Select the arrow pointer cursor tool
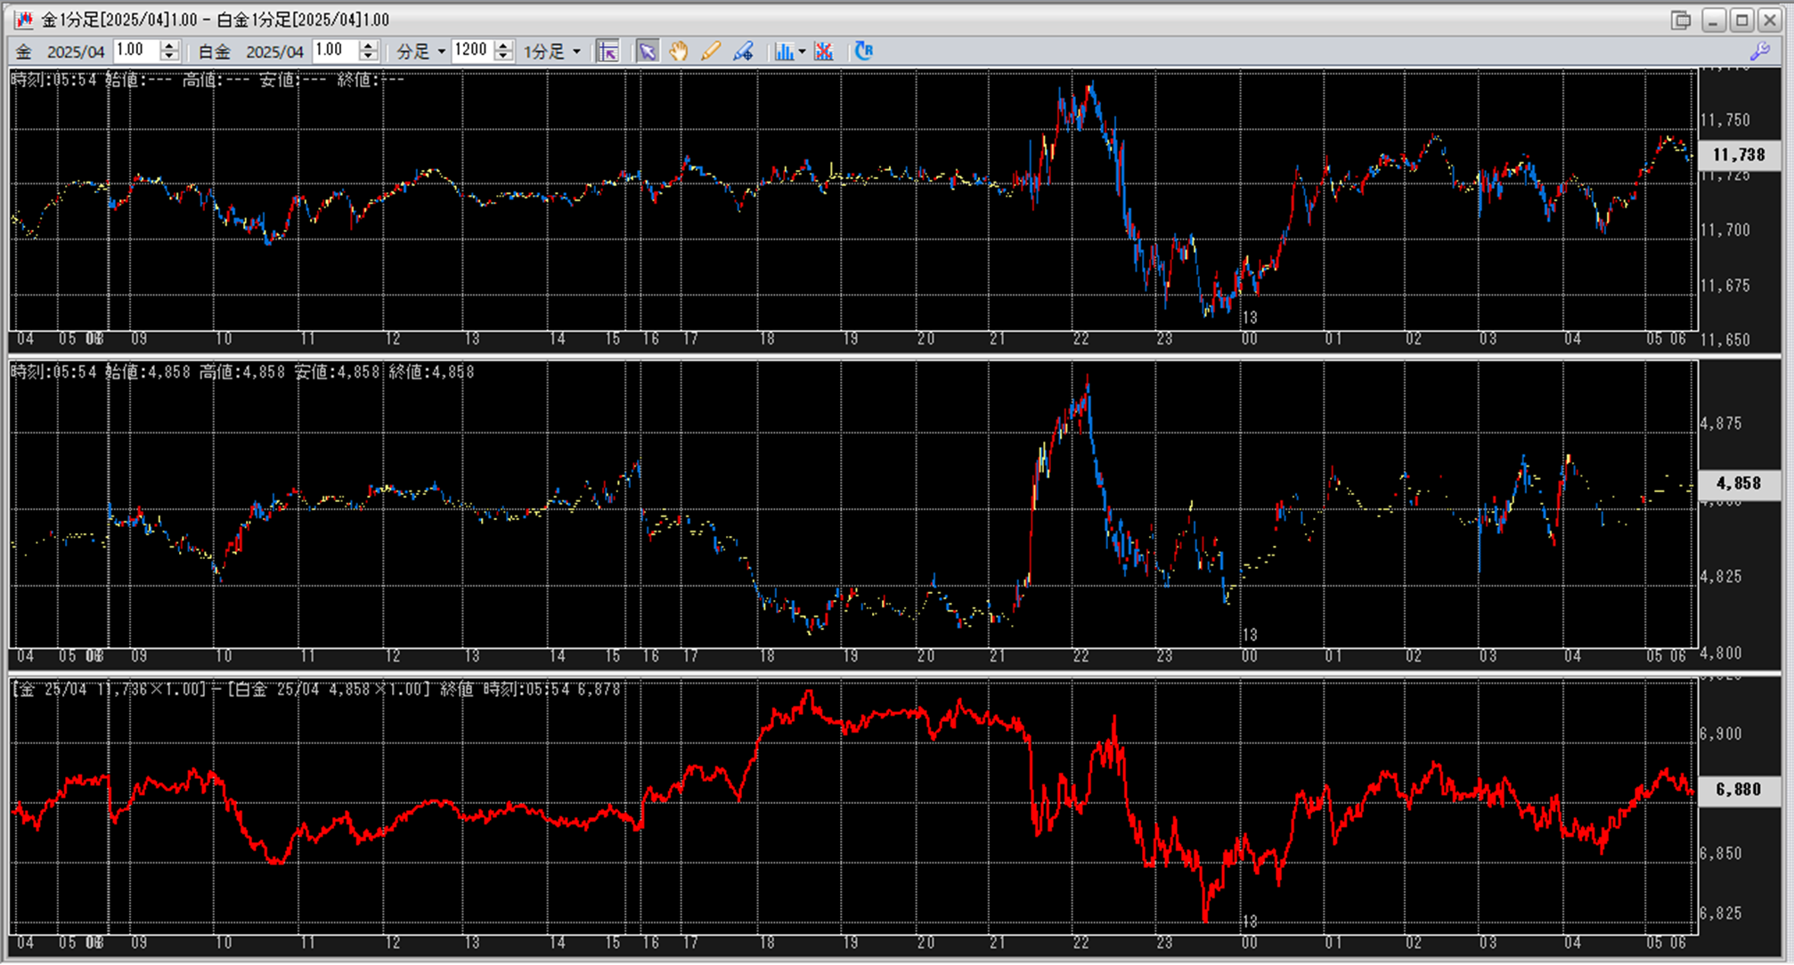 (x=648, y=51)
